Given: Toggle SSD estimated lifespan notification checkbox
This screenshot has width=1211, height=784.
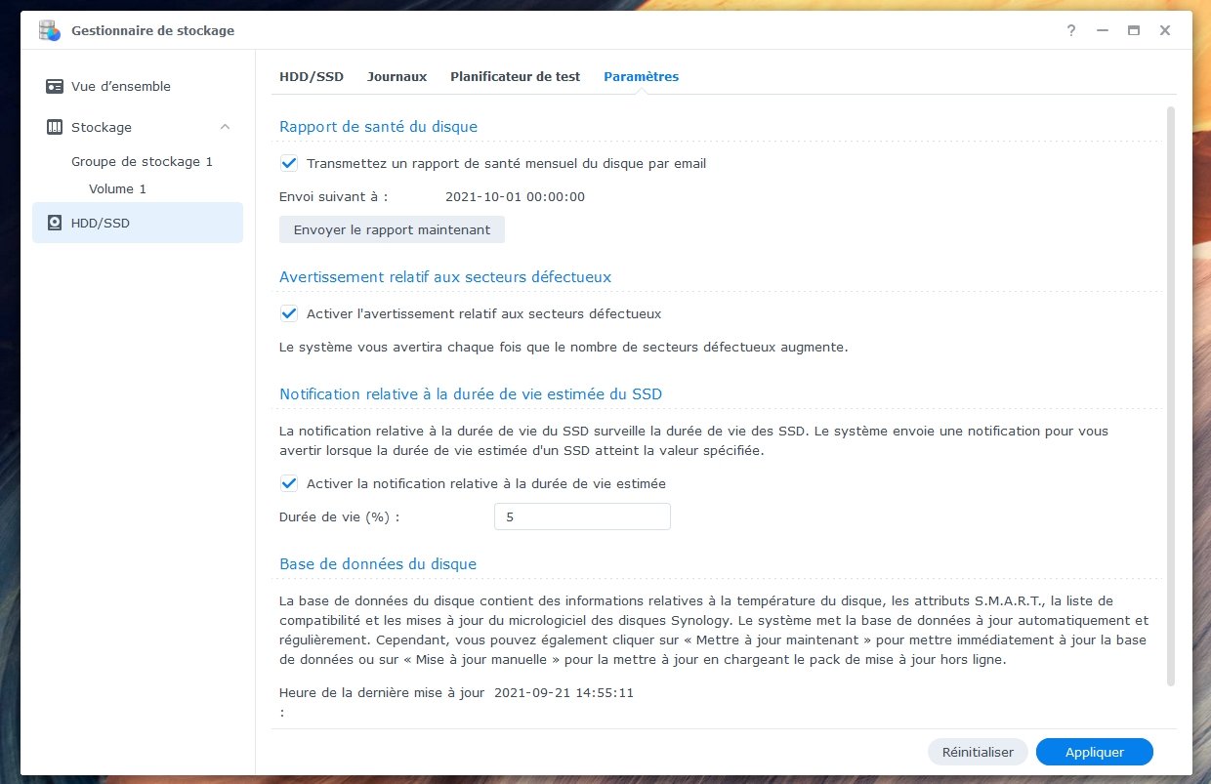Looking at the screenshot, I should [x=289, y=483].
